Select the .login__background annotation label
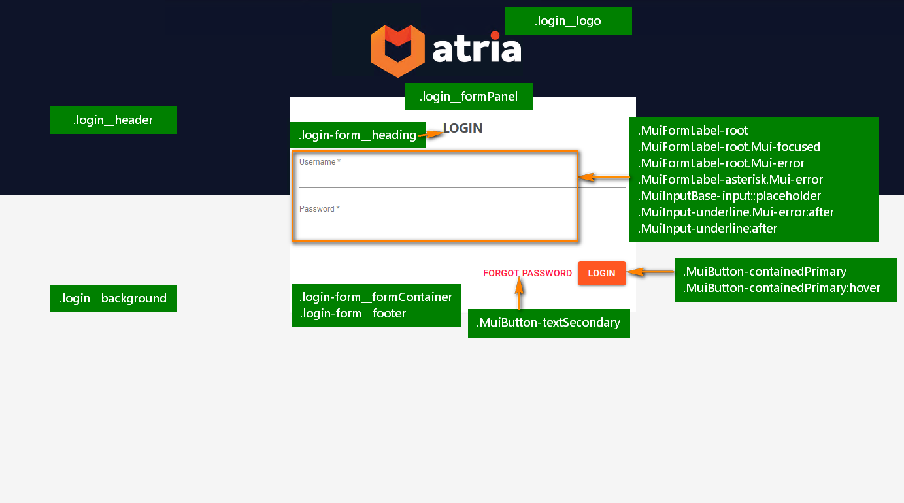The width and height of the screenshot is (904, 503). pos(113,299)
